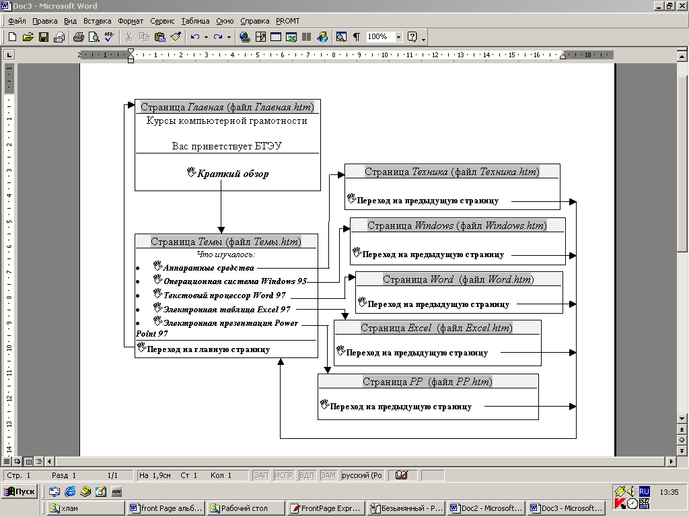
Task: Open the Правка menu
Action: pos(45,21)
